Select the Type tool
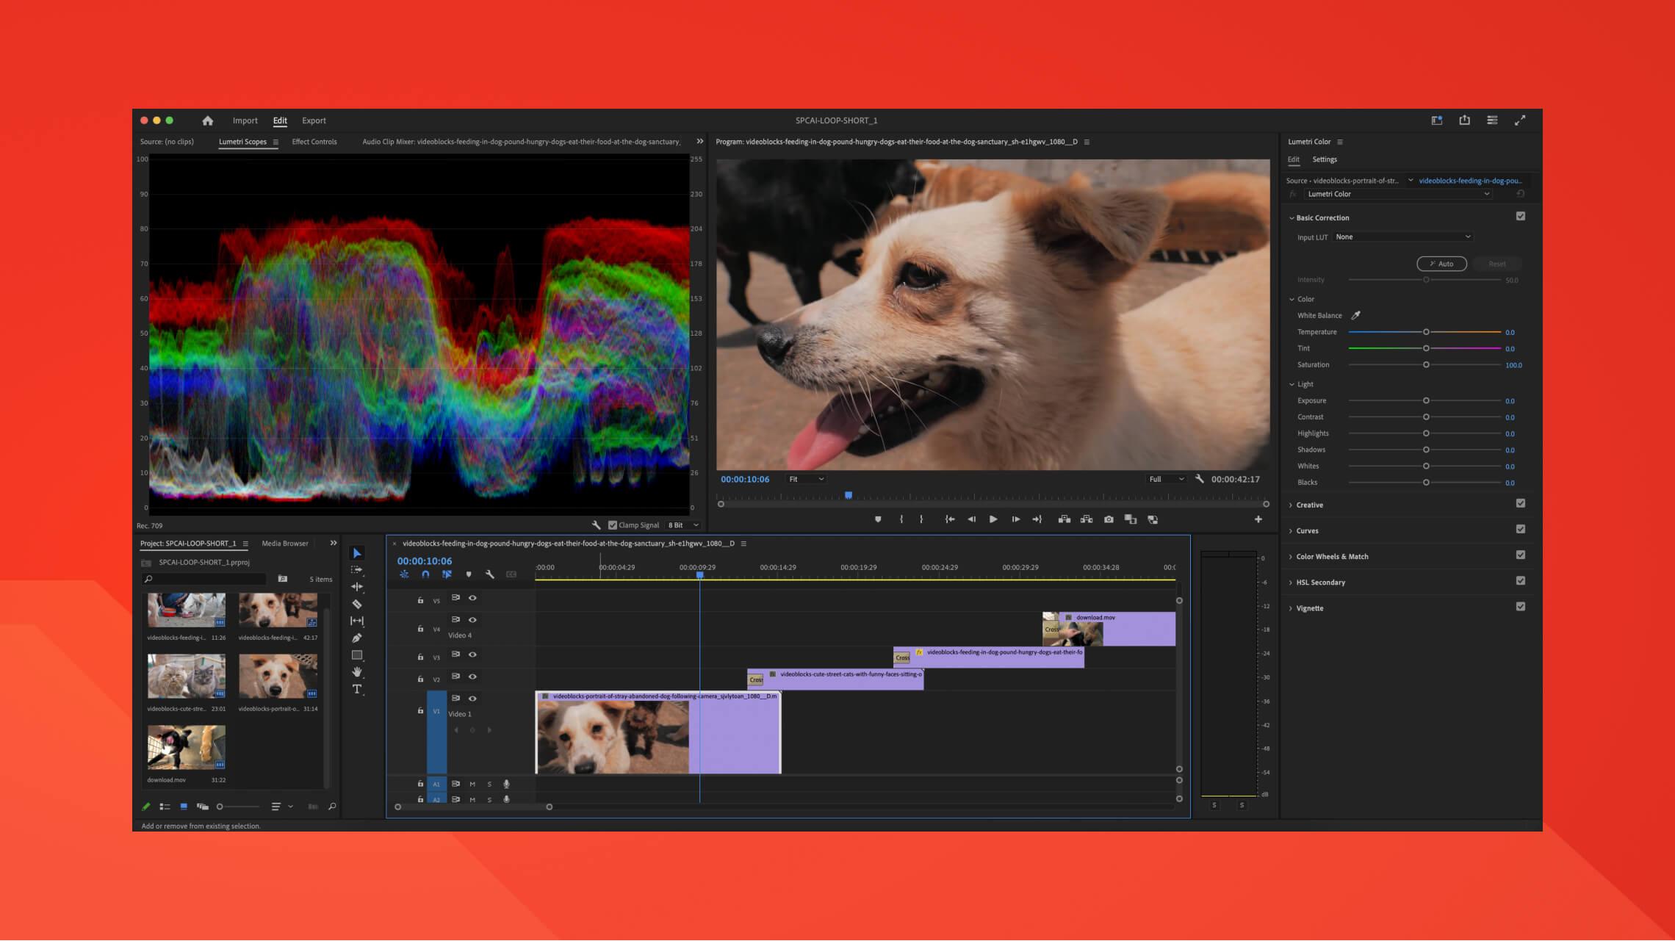 pos(357,689)
